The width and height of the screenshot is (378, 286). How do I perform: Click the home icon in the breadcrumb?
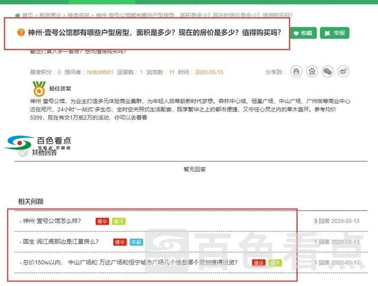(x=17, y=16)
